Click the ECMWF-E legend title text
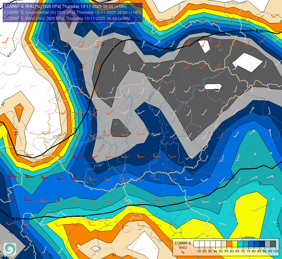Viewport: 282px width, 259px height. coord(183,243)
